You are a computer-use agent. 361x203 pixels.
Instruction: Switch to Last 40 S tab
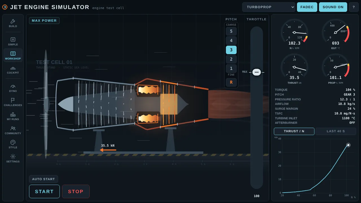[336, 131]
